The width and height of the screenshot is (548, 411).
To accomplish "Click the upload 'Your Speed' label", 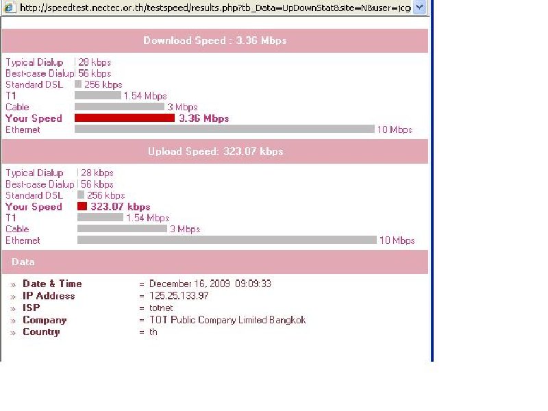I will [x=34, y=207].
